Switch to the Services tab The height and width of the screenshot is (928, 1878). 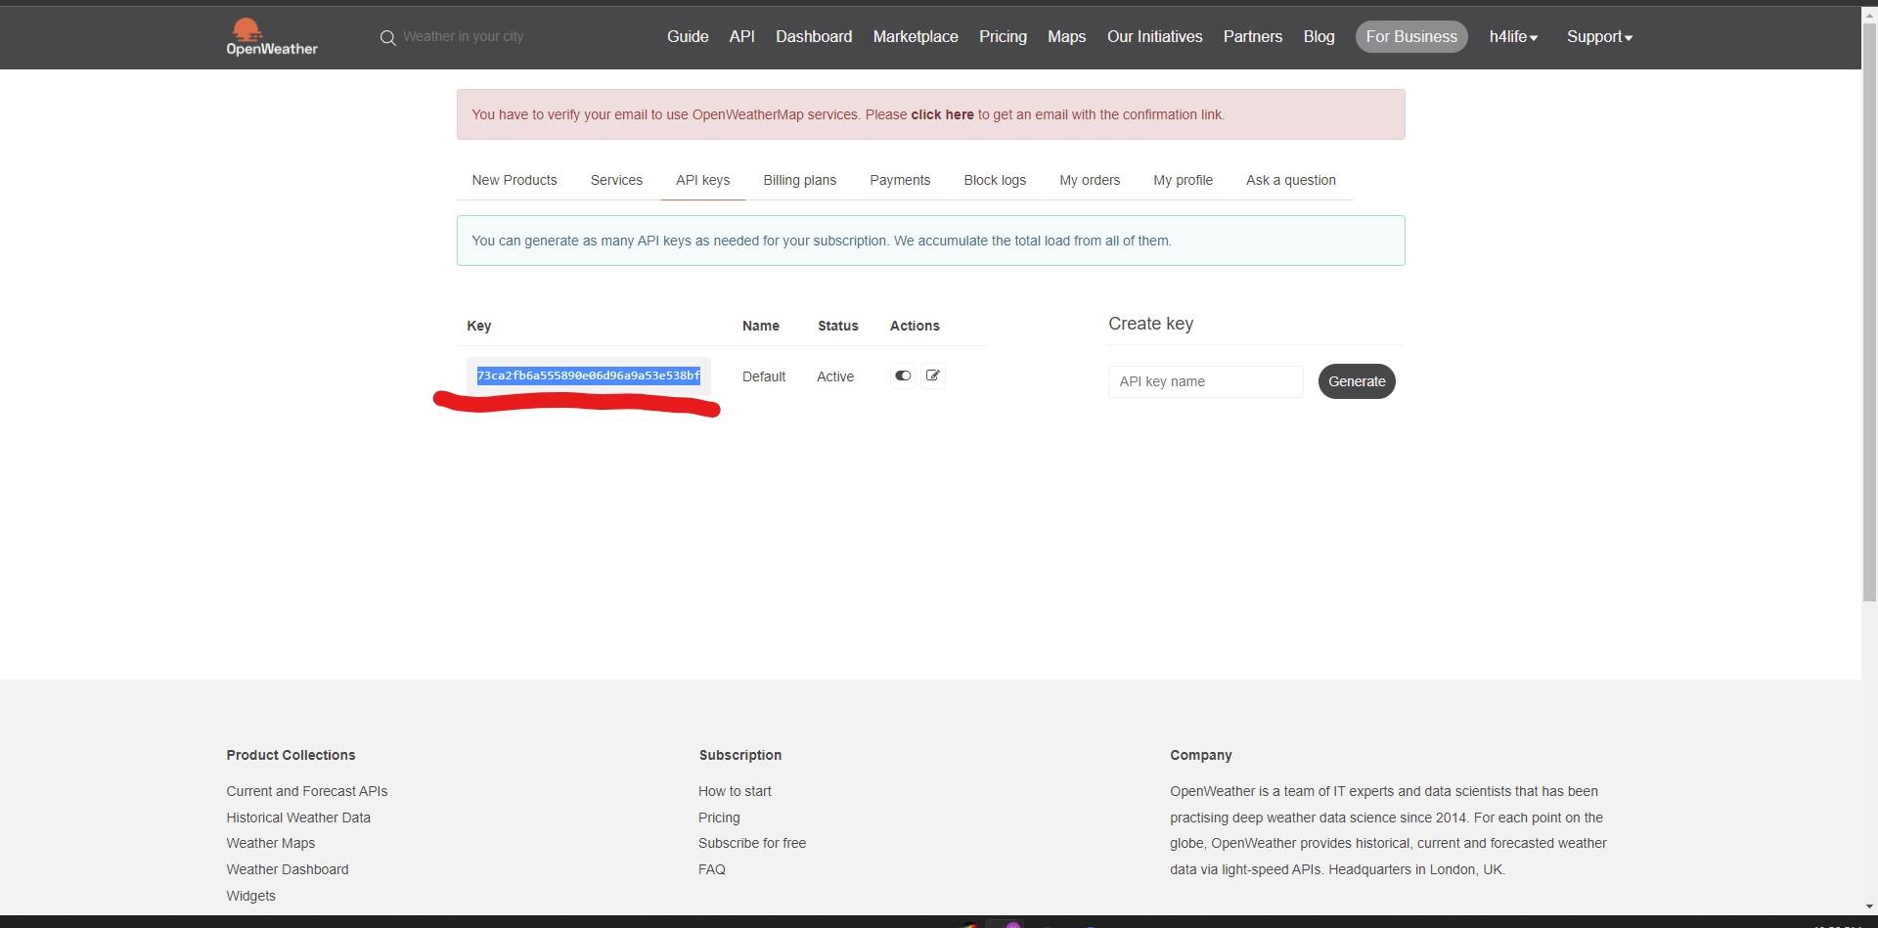tap(616, 180)
